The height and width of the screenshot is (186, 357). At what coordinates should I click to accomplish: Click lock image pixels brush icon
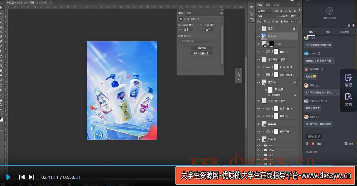click(x=269, y=22)
